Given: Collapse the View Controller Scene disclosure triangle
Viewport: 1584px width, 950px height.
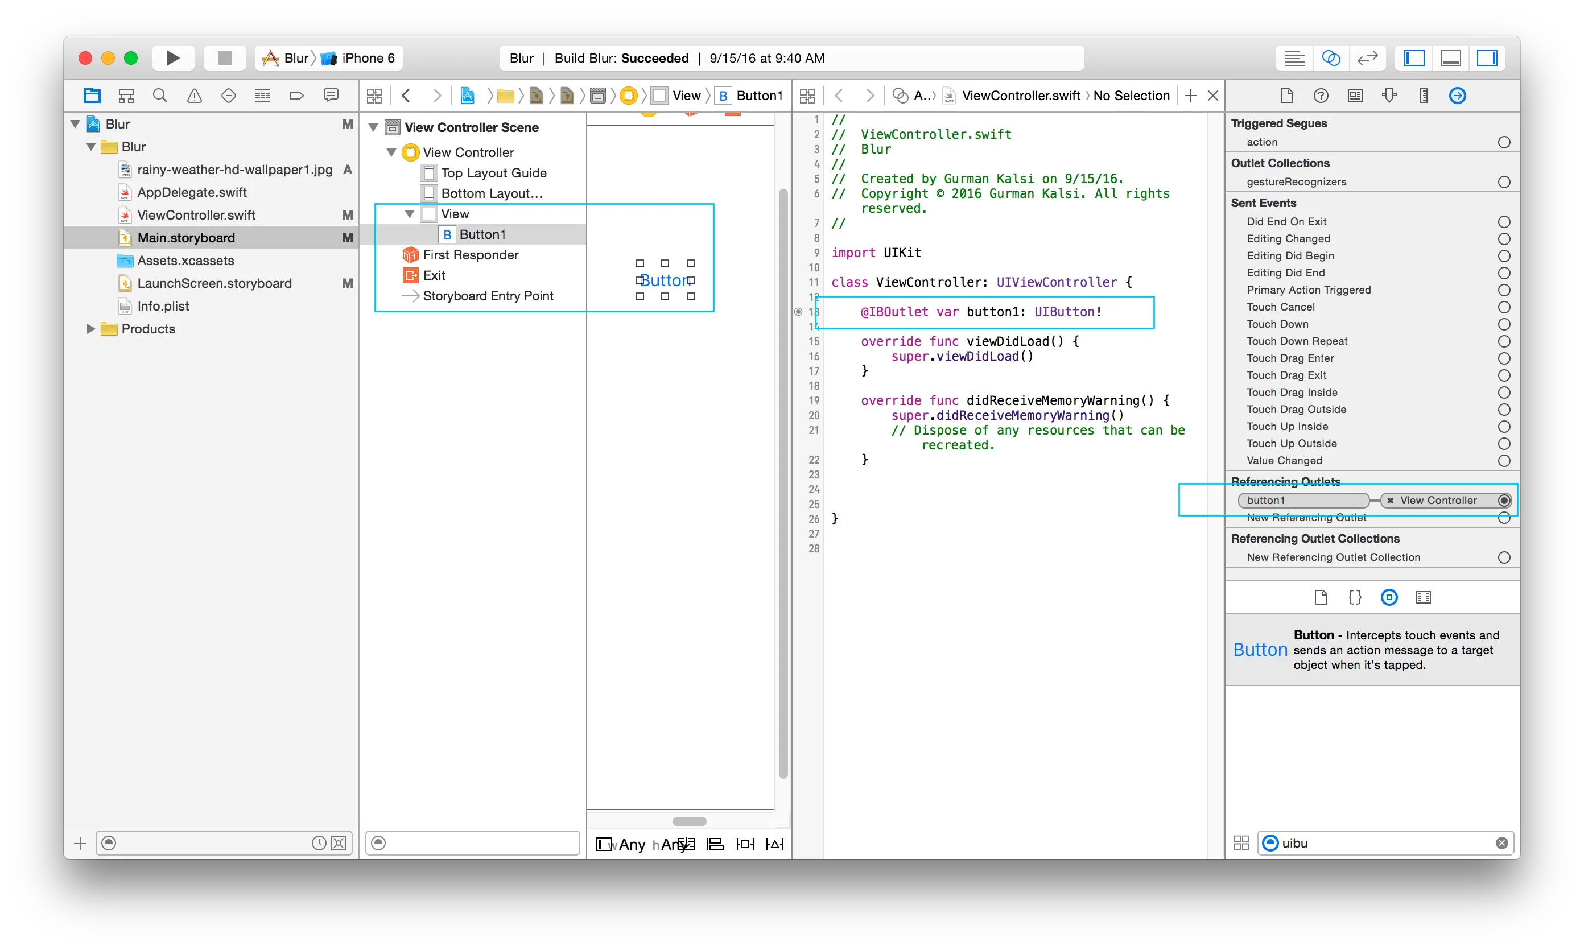Looking at the screenshot, I should (x=373, y=127).
